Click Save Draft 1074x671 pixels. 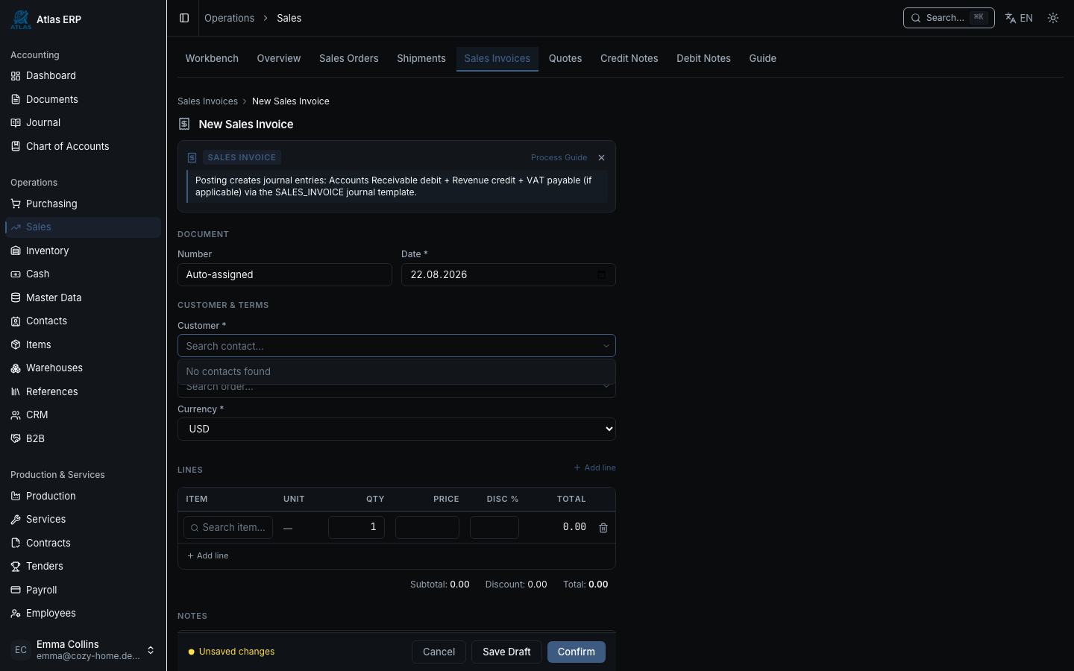[x=506, y=652]
